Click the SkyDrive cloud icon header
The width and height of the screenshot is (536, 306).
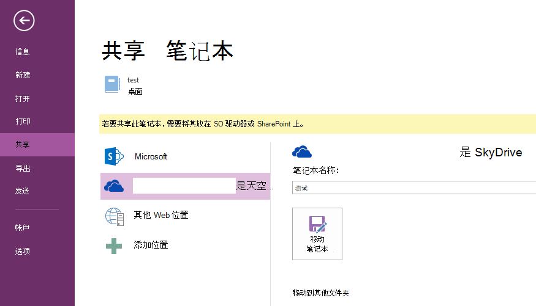[x=302, y=151]
